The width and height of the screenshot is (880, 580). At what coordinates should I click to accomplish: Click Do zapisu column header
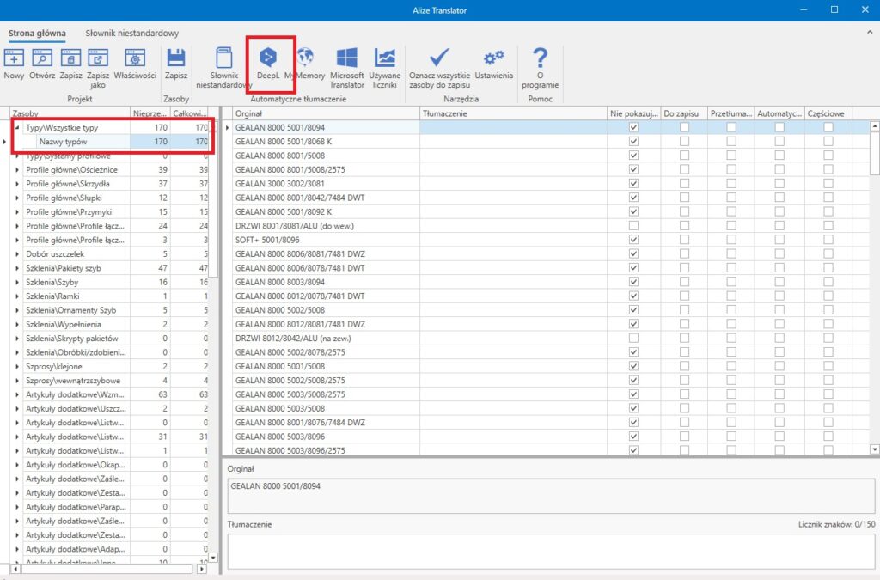tap(684, 113)
